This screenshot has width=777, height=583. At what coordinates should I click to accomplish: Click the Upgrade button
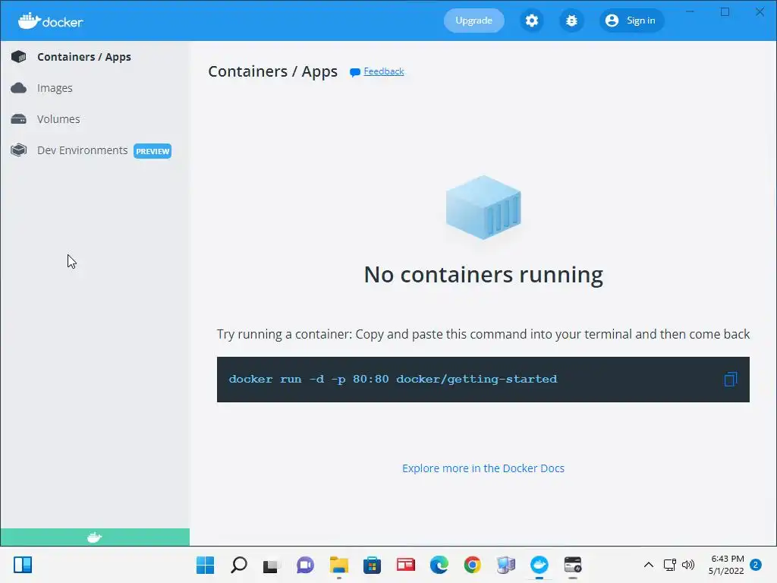[x=473, y=20]
